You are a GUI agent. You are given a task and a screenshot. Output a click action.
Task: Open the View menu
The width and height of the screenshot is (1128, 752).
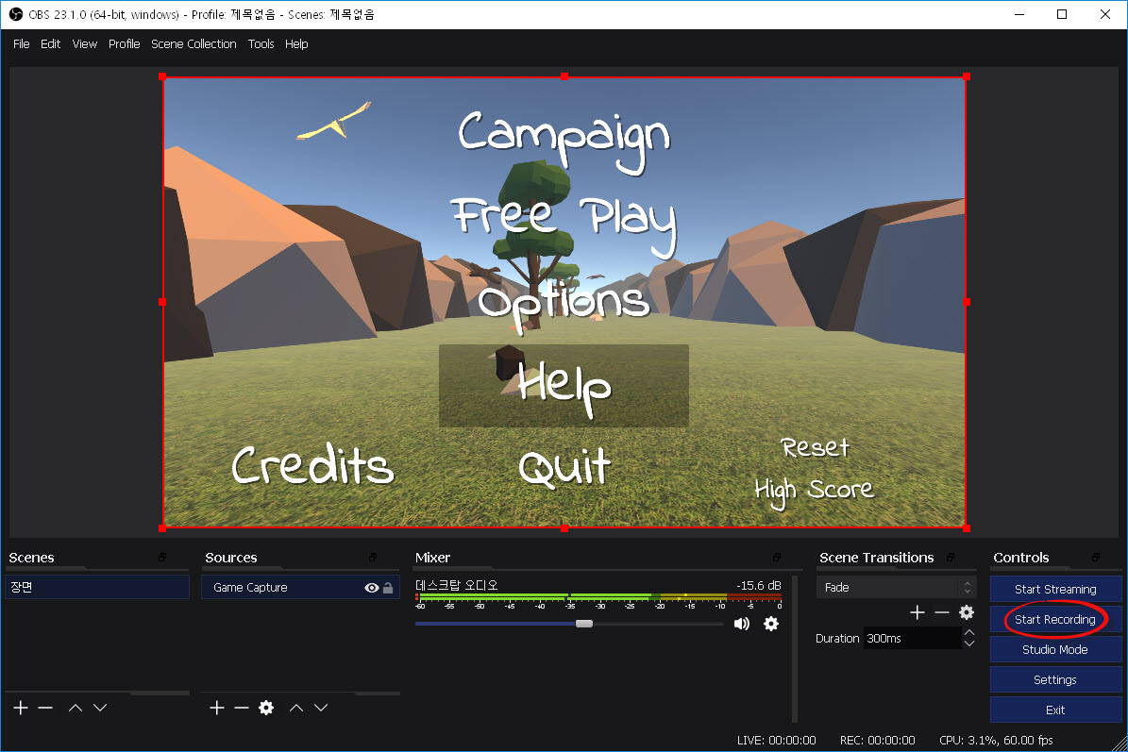[85, 43]
